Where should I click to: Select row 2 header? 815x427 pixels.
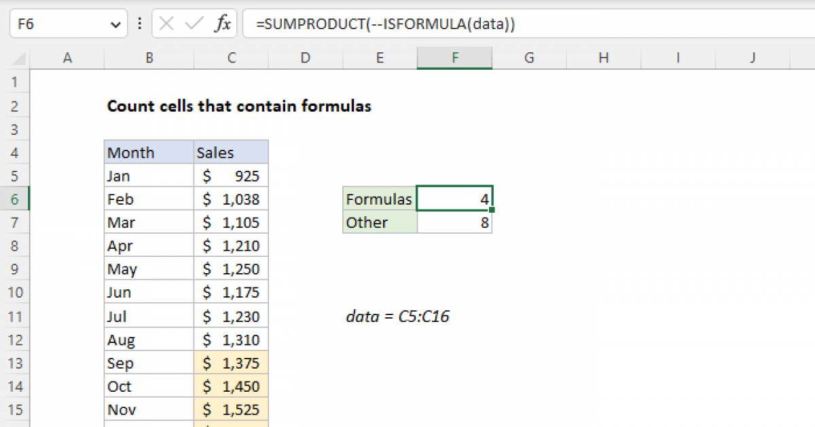point(15,106)
